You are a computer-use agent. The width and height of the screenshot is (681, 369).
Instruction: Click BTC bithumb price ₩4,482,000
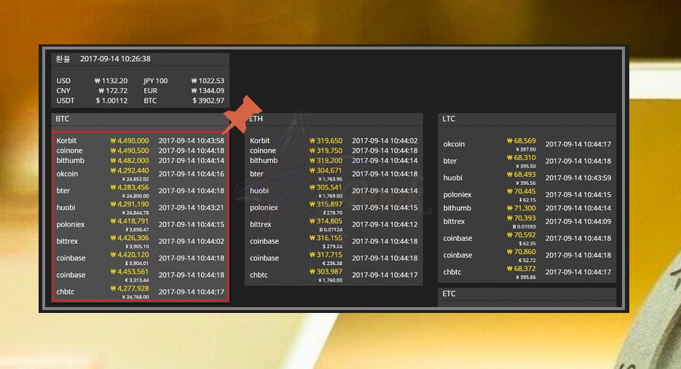(130, 161)
